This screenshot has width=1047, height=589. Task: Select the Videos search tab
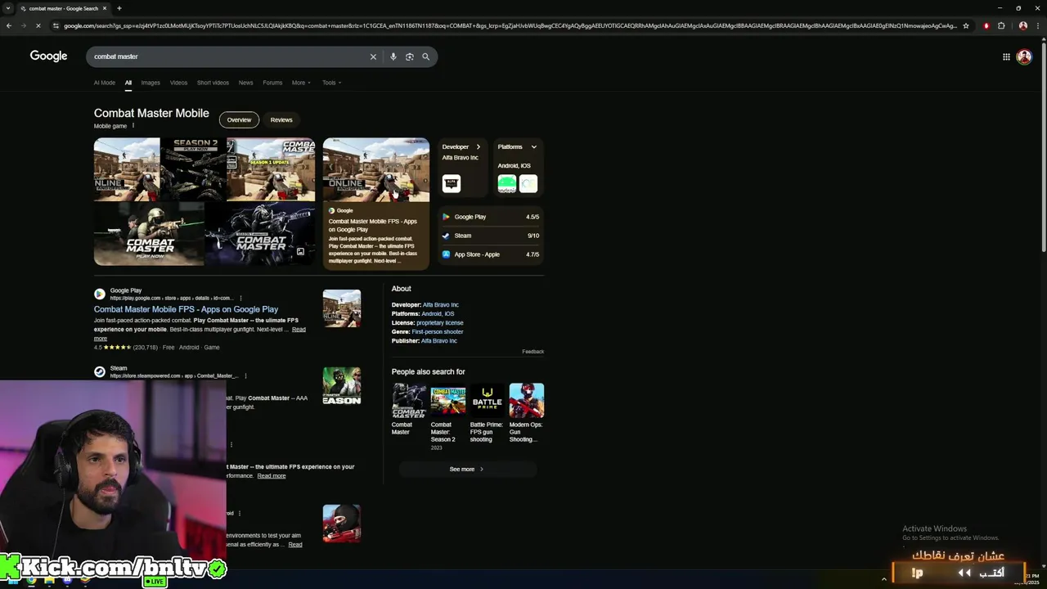click(x=178, y=83)
